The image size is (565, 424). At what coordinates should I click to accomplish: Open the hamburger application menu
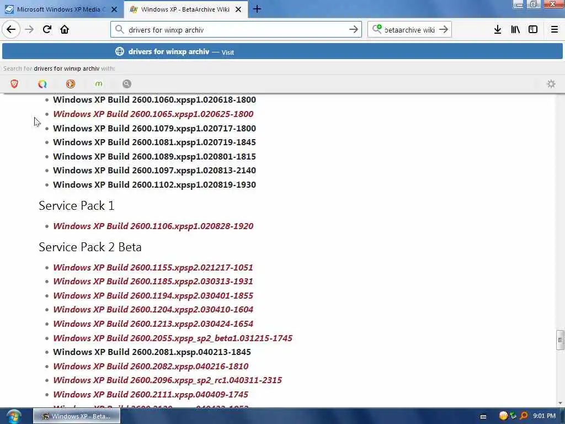point(554,30)
